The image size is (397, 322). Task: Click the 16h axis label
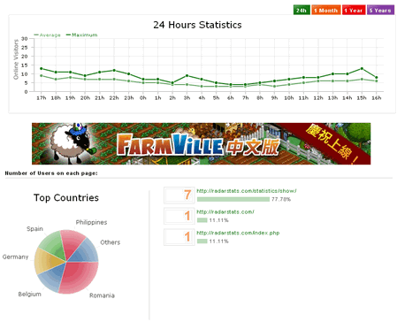(377, 98)
